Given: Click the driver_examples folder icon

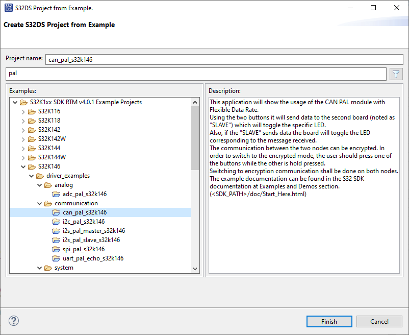Looking at the screenshot, I should (40, 176).
